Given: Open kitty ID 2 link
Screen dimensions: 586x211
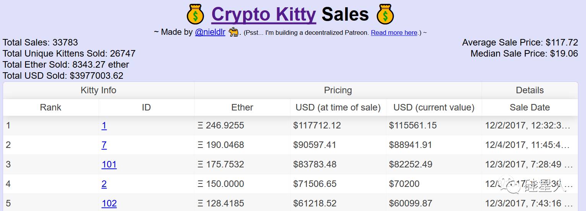Looking at the screenshot, I should point(104,184).
